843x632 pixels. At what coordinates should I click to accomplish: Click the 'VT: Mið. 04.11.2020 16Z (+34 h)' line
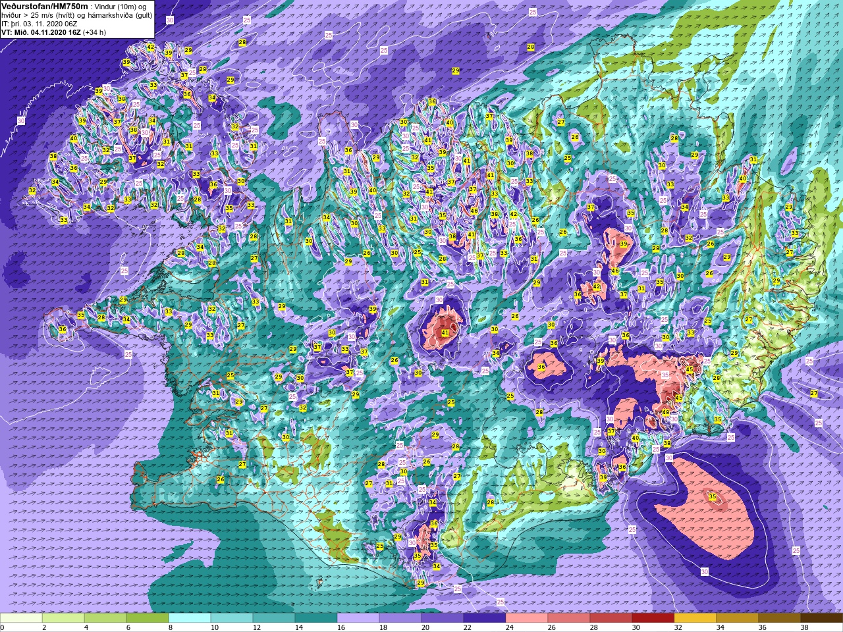pos(54,32)
